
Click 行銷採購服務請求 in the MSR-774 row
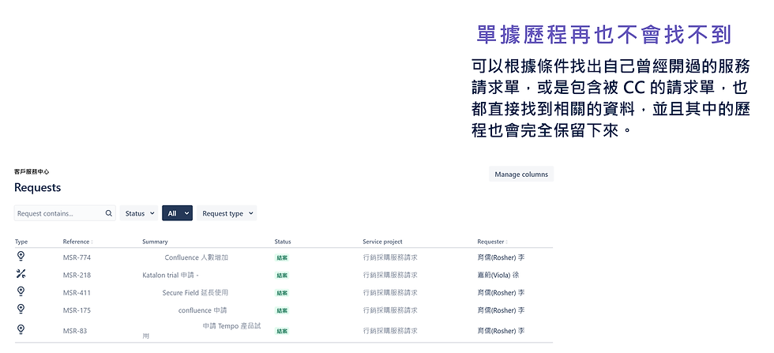click(x=390, y=257)
